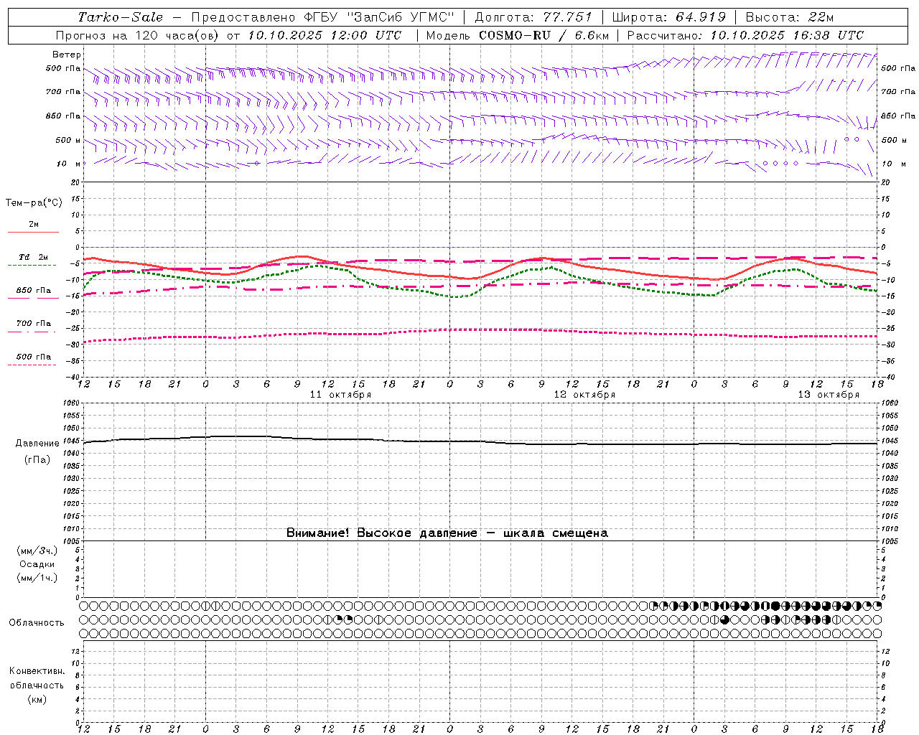919x735 pixels.
Task: Click the station name Tarko-Sale in header
Action: click(121, 17)
